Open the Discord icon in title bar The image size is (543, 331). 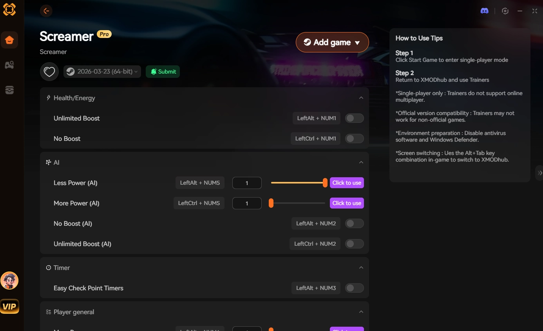484,11
